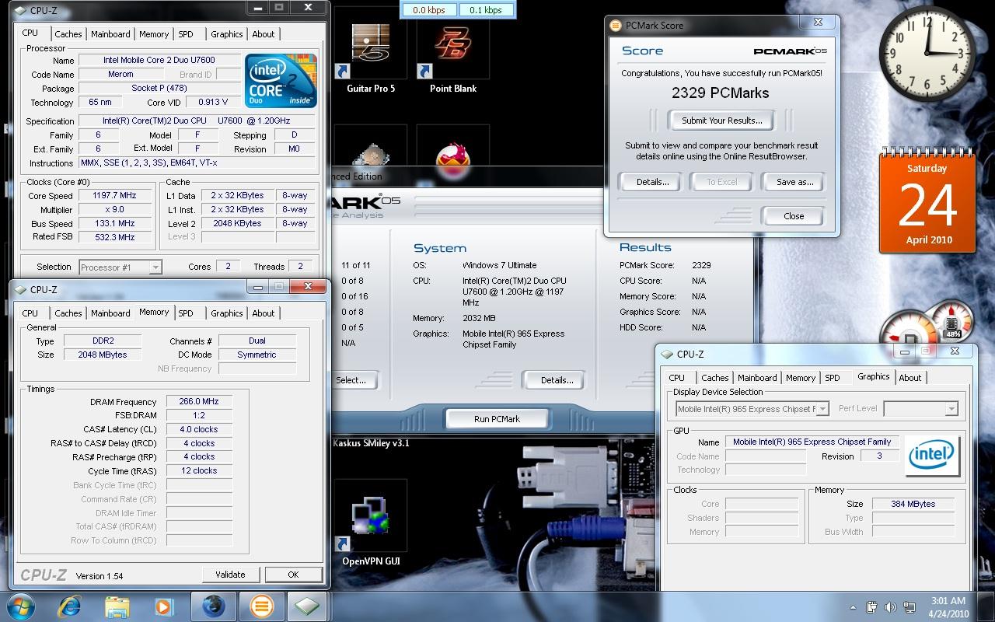Click Details button in PCMark Score dialog

click(652, 182)
